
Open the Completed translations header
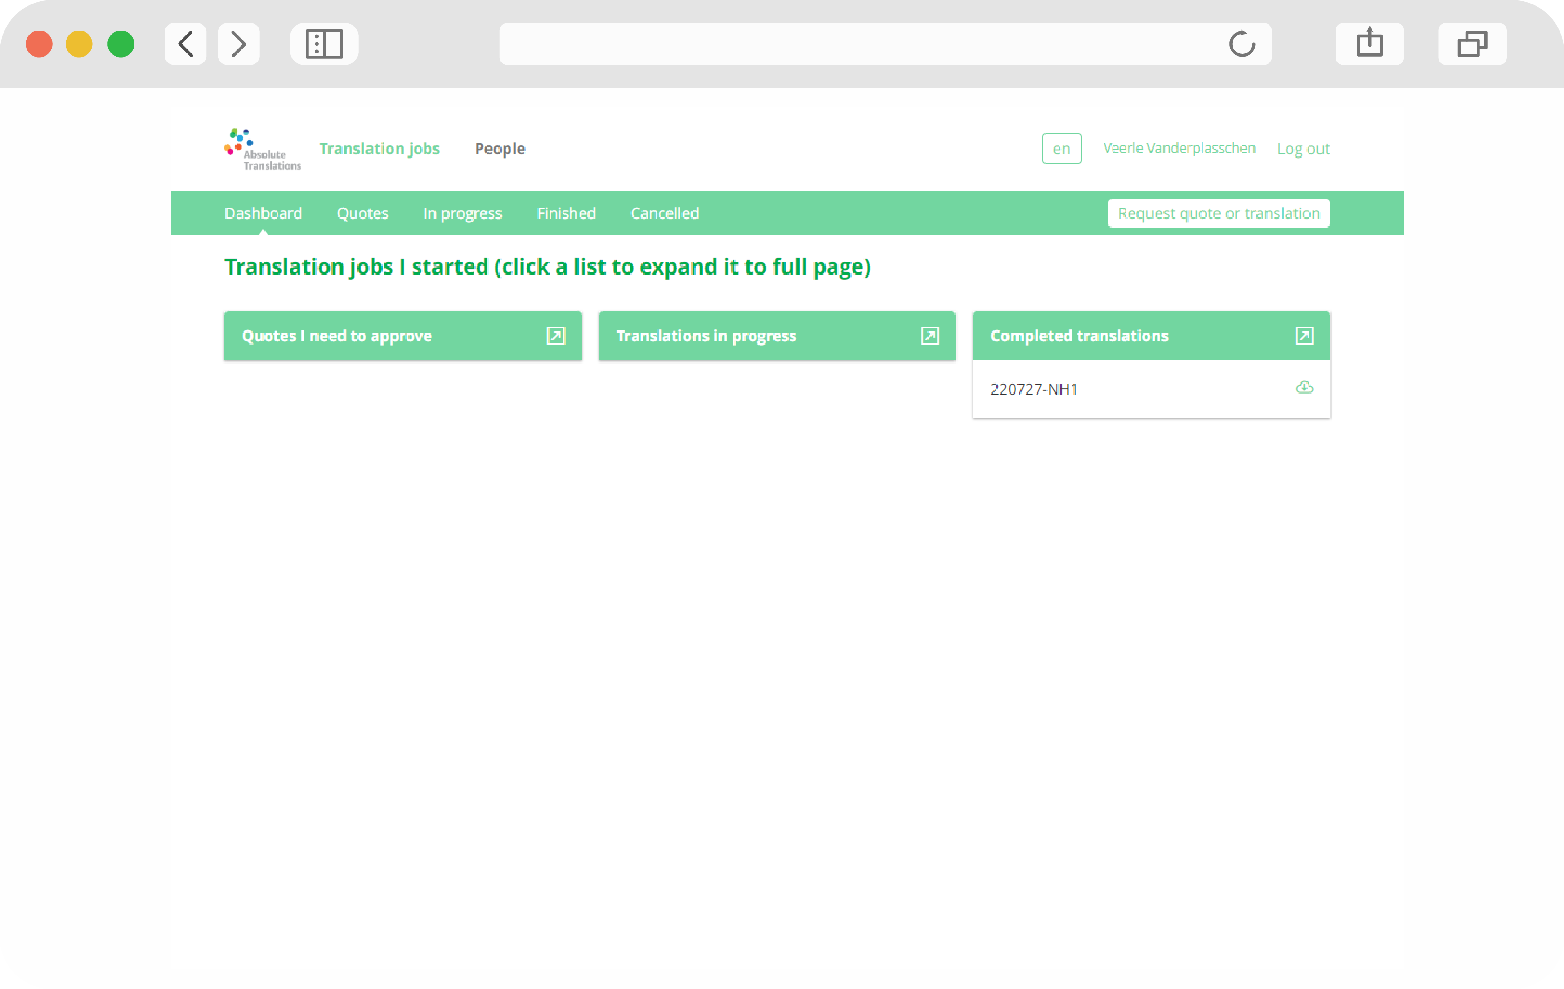click(1151, 336)
